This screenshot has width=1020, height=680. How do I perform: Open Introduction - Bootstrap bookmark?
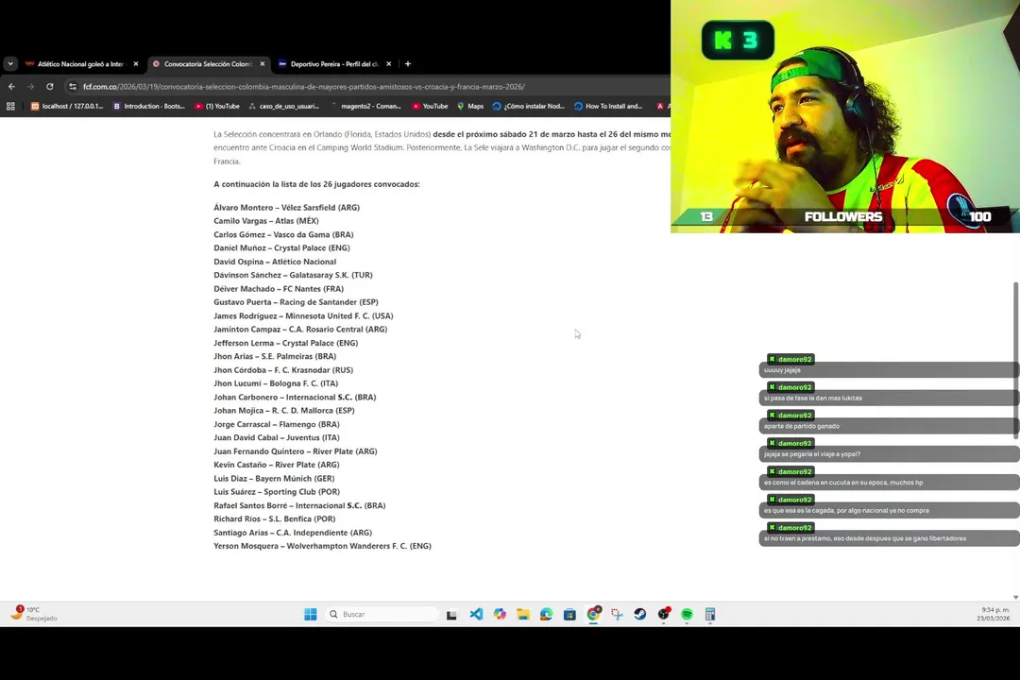point(149,106)
